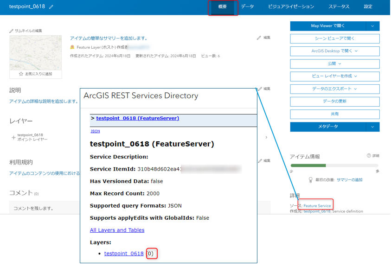The height and width of the screenshot is (273, 391).
Task: Click the star icon to add to favorites
Action: point(21,74)
